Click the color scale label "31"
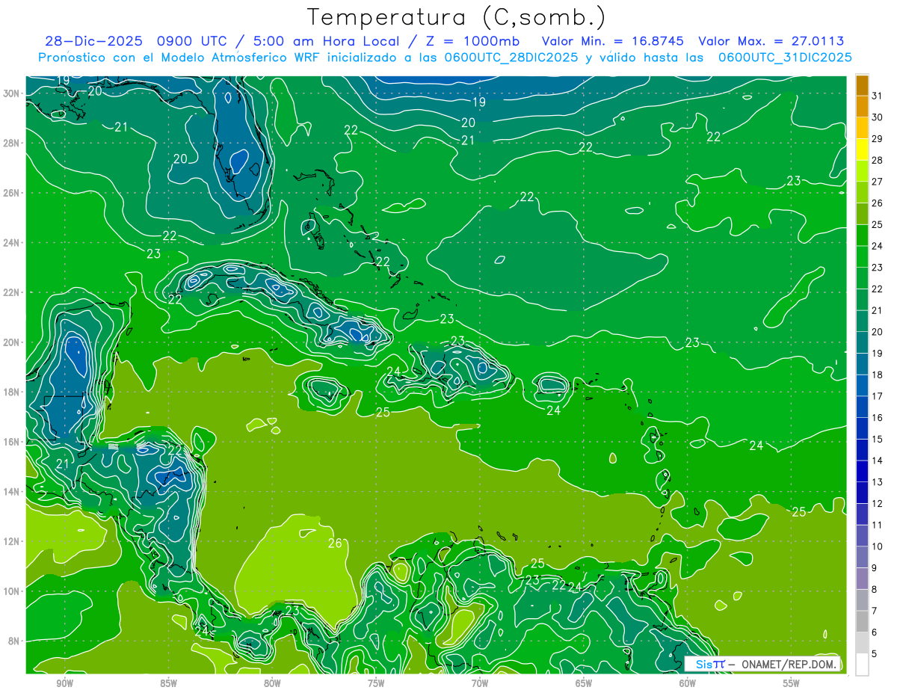 coord(878,95)
